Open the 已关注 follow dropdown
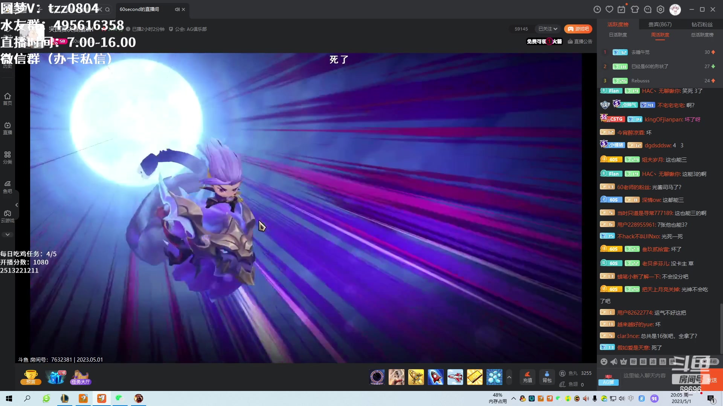 pyautogui.click(x=548, y=29)
